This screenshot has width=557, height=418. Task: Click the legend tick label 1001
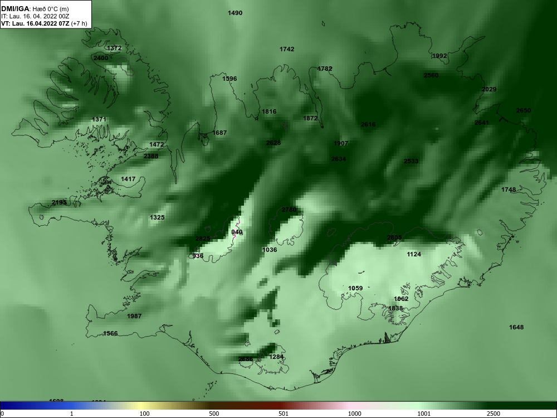coord(424,414)
